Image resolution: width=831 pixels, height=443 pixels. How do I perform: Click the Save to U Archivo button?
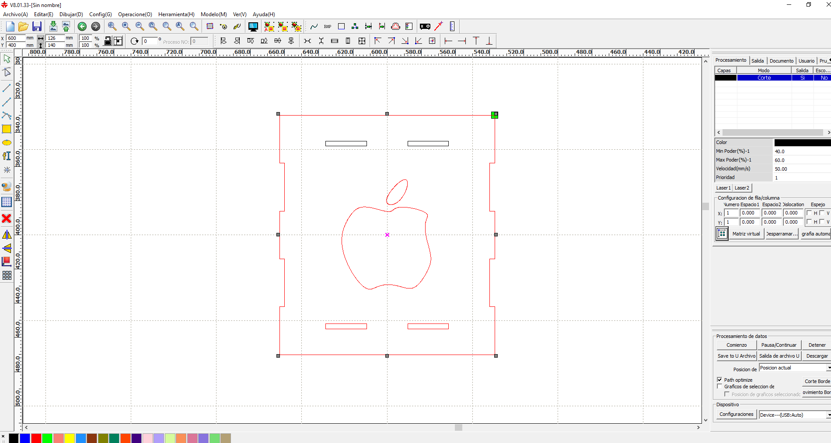coord(737,356)
